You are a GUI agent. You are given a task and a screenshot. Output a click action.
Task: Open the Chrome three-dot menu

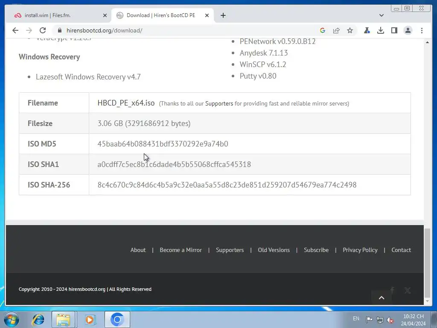coord(422,30)
